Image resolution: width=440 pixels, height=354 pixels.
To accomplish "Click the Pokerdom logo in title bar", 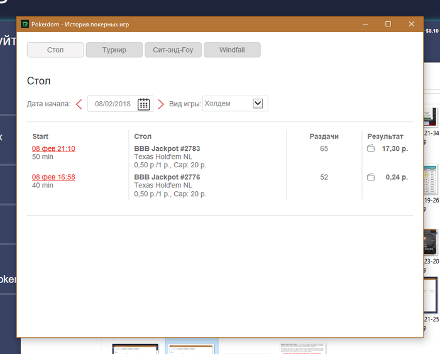I will point(25,24).
